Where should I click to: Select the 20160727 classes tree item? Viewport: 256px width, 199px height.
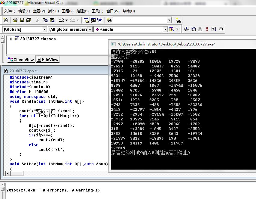[38, 39]
